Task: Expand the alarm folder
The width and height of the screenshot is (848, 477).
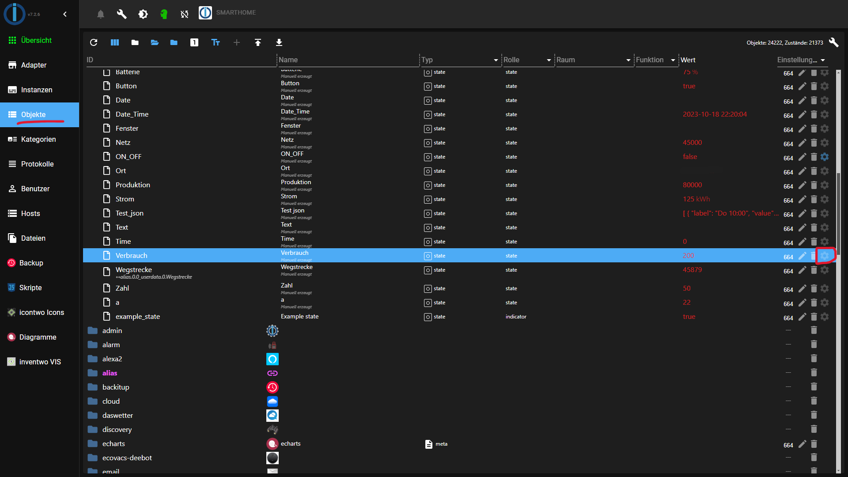Action: (93, 345)
